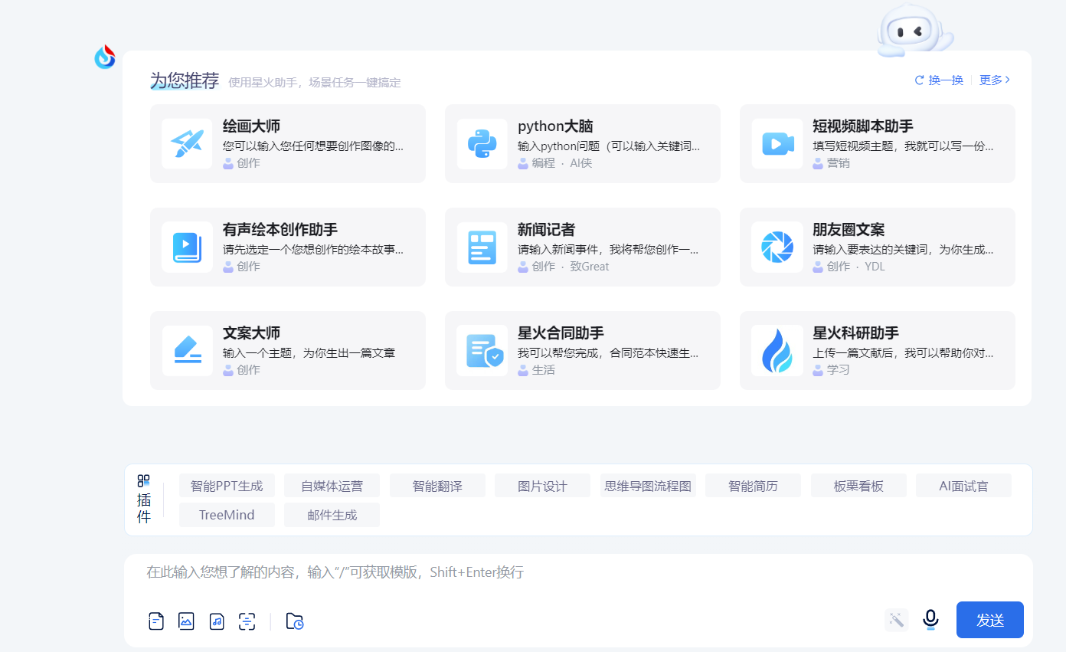Open the recent files folder icon

pyautogui.click(x=295, y=621)
